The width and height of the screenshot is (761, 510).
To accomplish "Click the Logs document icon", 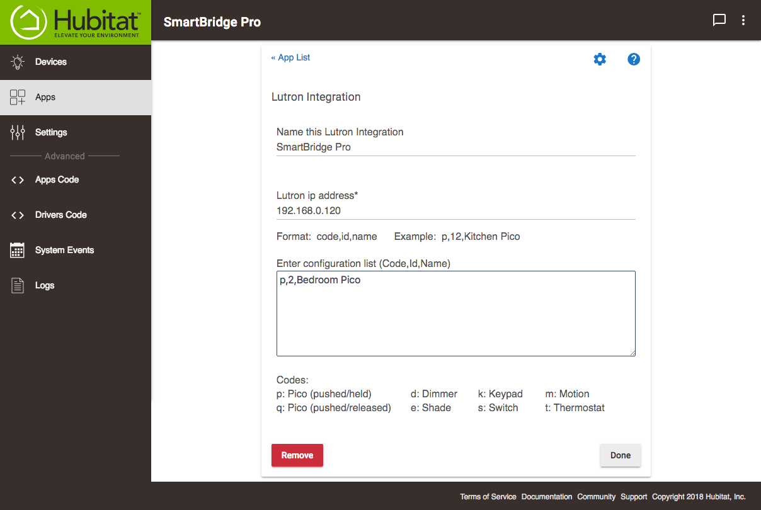I will [x=18, y=285].
